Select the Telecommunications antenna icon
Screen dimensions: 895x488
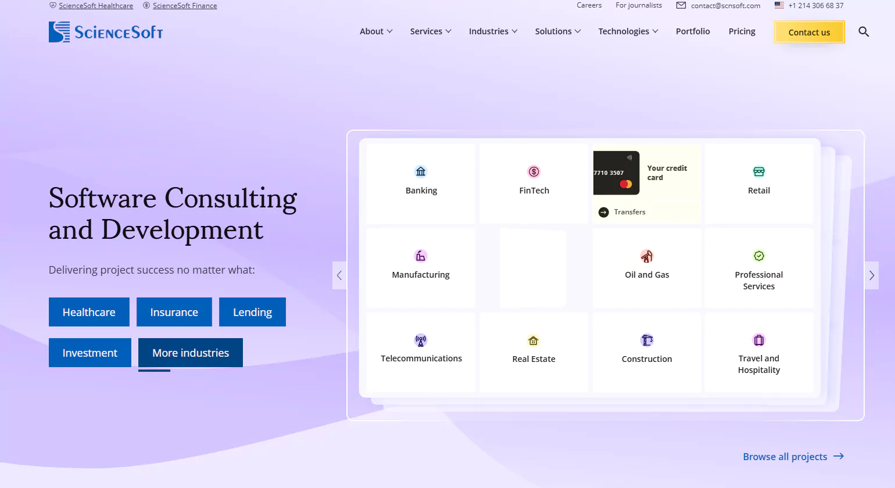pos(421,340)
